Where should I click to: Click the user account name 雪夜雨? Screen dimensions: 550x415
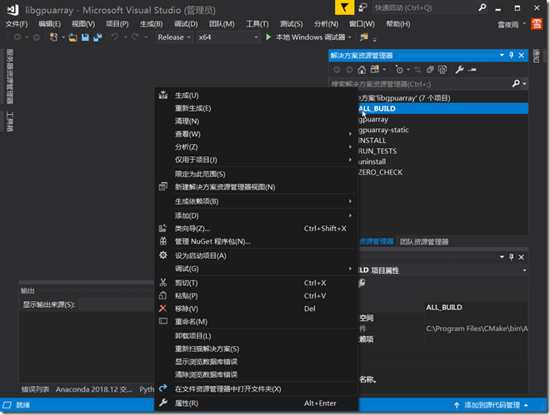tap(507, 24)
